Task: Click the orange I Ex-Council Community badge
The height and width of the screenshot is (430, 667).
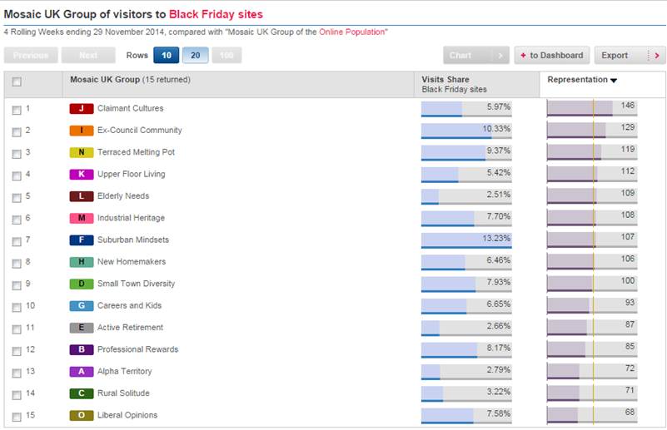Action: [x=82, y=131]
